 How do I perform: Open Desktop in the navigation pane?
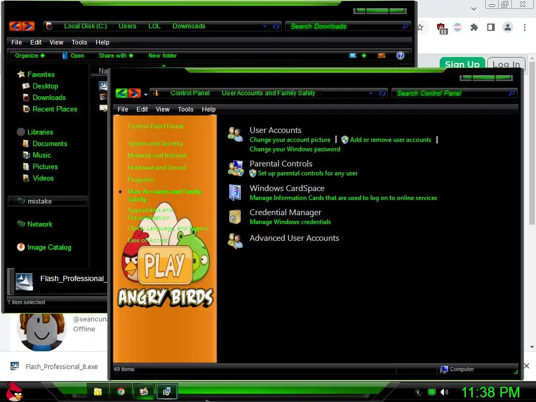[x=45, y=86]
